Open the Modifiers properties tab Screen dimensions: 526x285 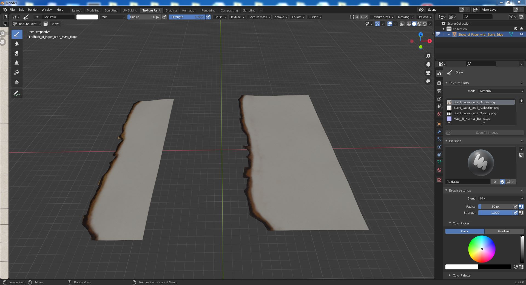[439, 132]
